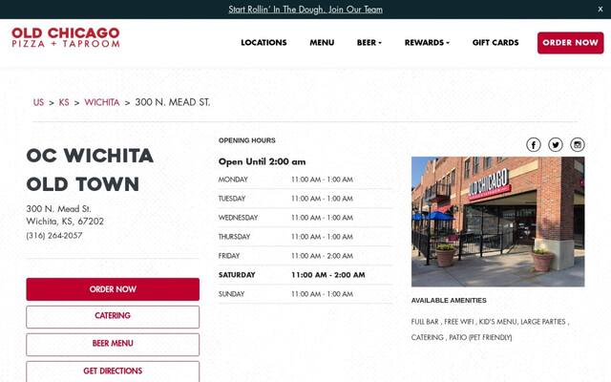This screenshot has width=611, height=382.
Task: Open the Catering button
Action: pyautogui.click(x=113, y=316)
